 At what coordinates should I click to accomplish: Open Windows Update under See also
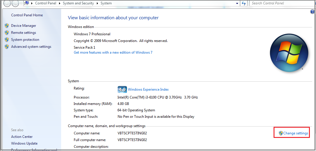pos(24,143)
